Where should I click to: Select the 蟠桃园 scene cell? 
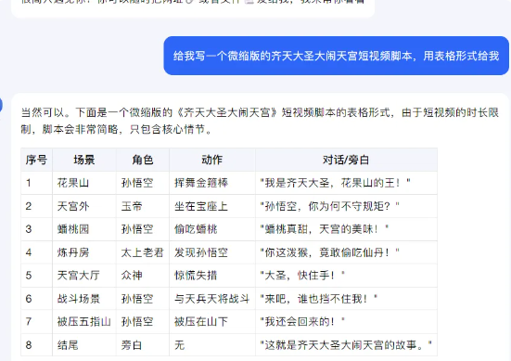click(84, 229)
